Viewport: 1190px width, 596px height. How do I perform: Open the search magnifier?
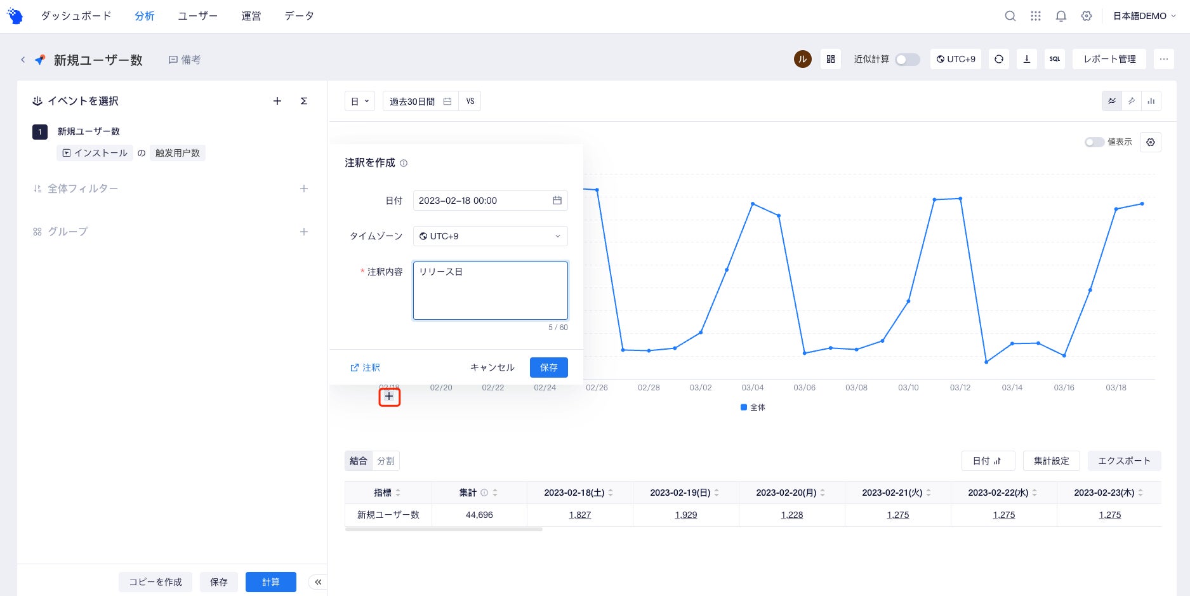point(1010,16)
